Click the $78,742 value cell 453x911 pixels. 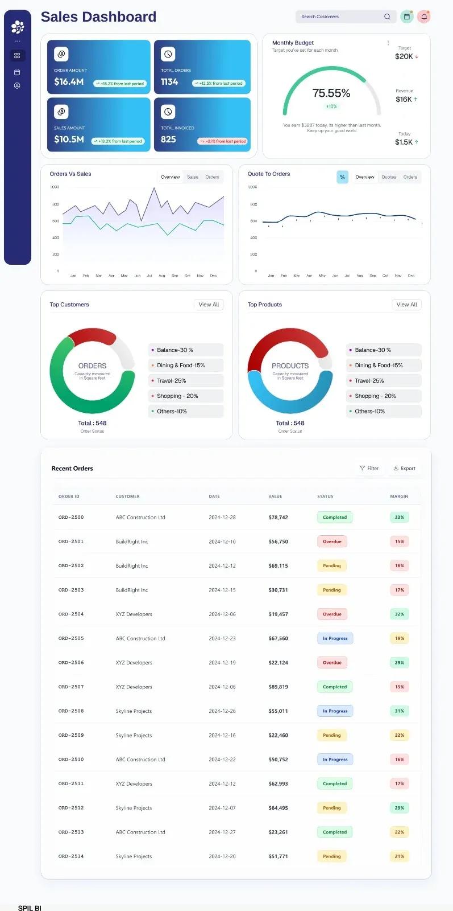point(278,517)
